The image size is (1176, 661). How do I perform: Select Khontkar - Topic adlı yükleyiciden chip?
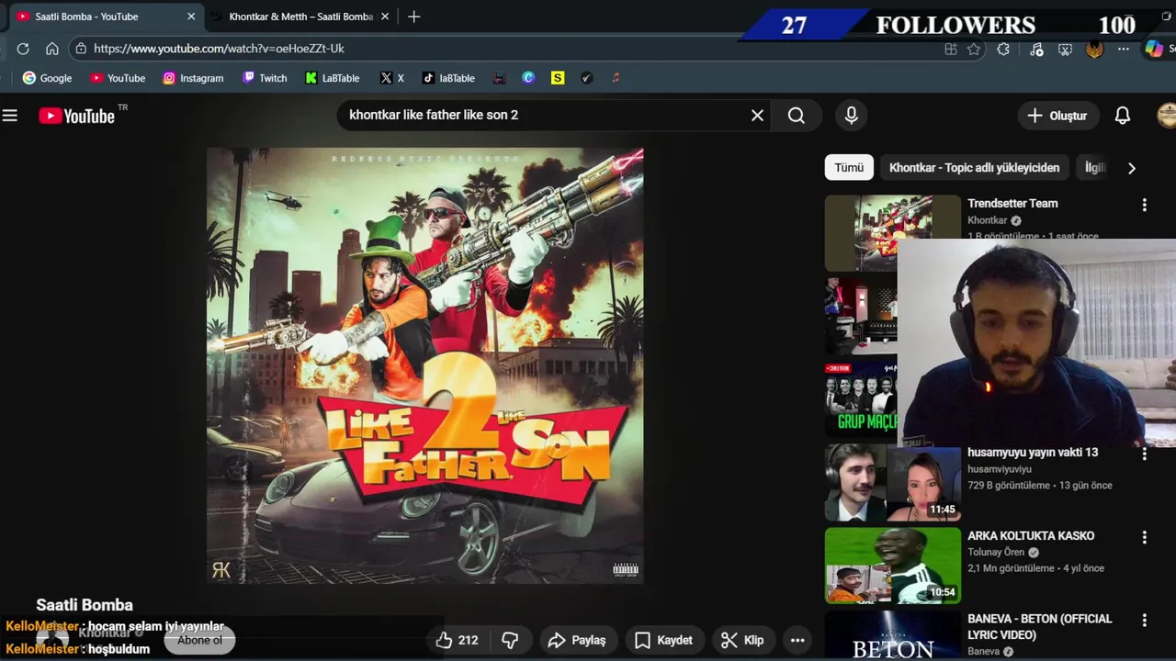coord(974,168)
